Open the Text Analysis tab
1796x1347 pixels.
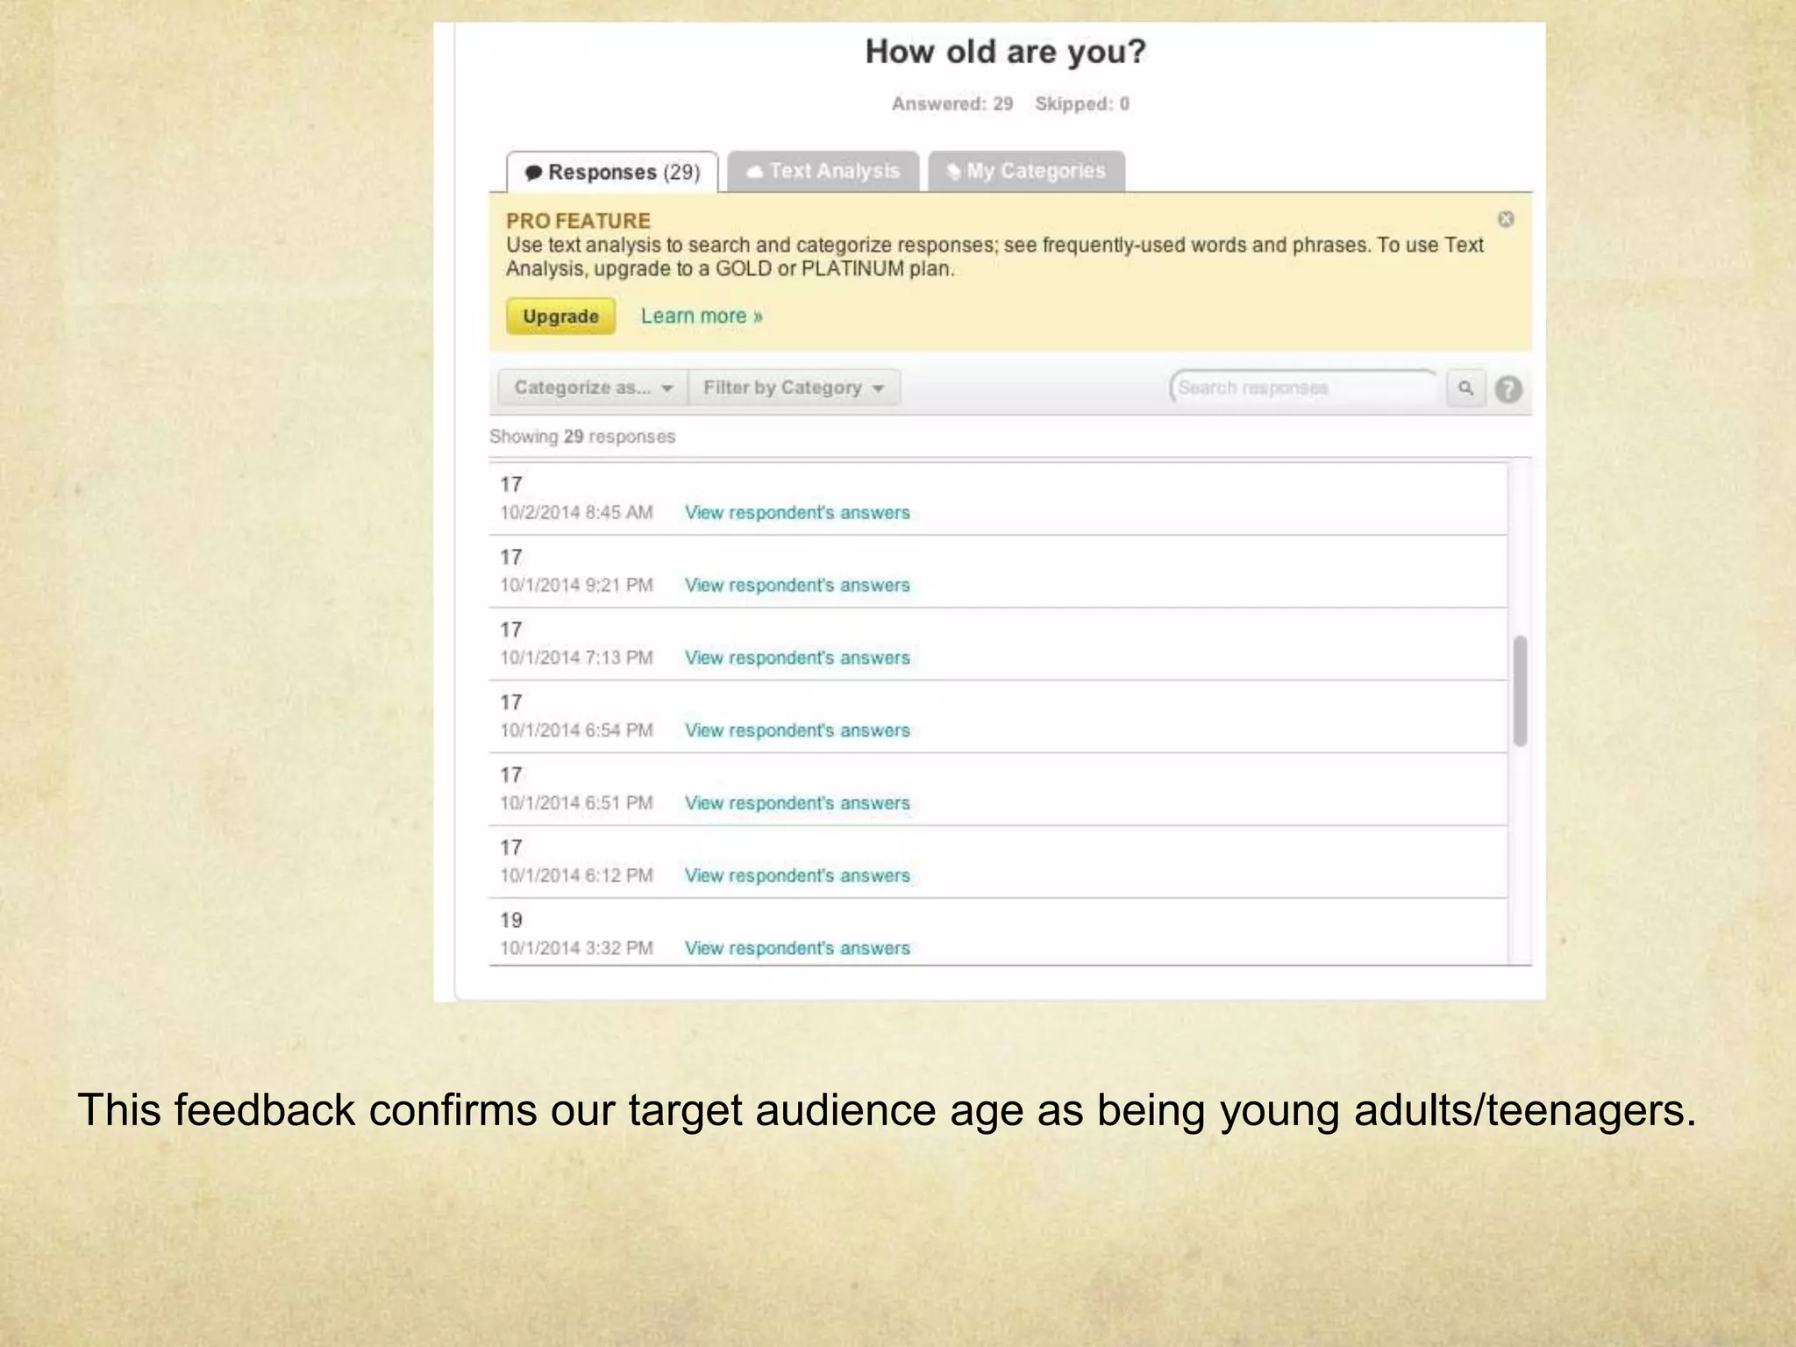click(x=823, y=171)
